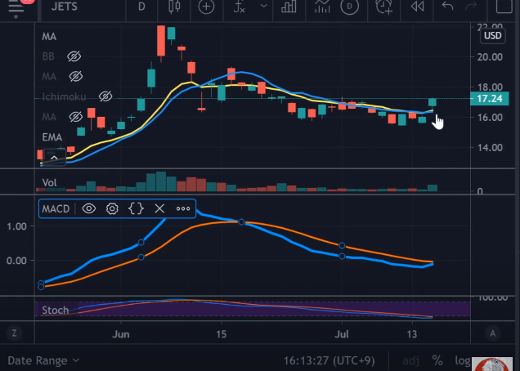The image size is (520, 371).
Task: Create an alert with the alarm clock icon
Action: pos(384,7)
